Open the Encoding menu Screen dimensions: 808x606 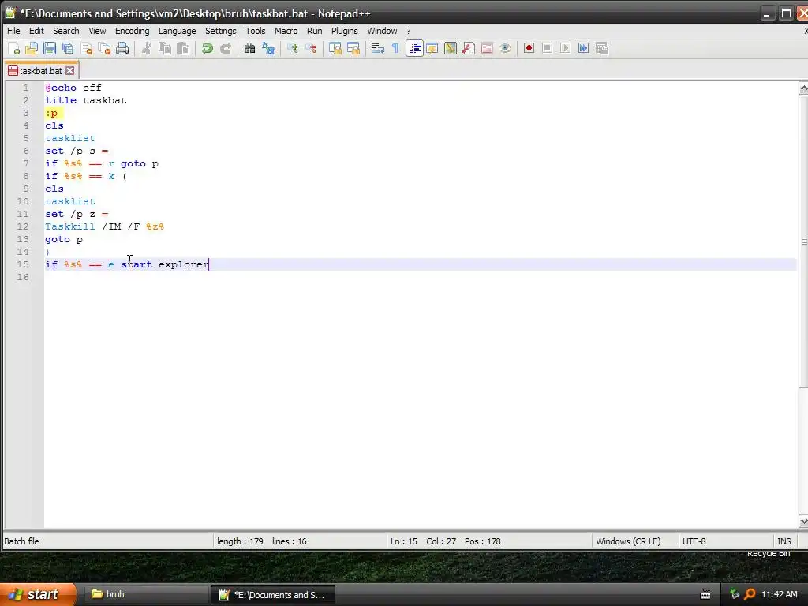(132, 31)
